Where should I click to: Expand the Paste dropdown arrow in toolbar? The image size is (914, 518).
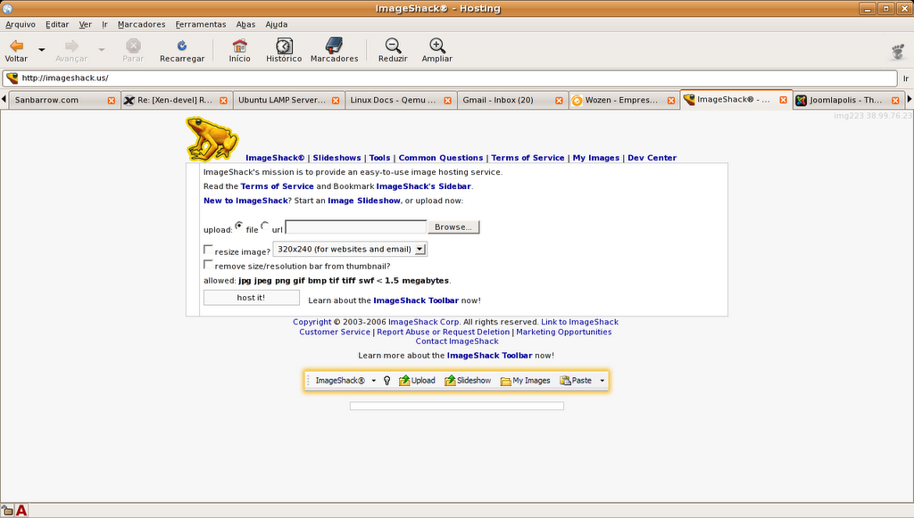click(x=602, y=381)
